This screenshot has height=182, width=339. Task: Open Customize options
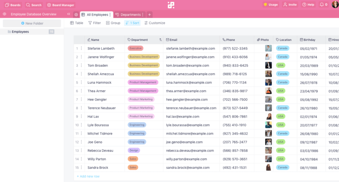click(155, 23)
